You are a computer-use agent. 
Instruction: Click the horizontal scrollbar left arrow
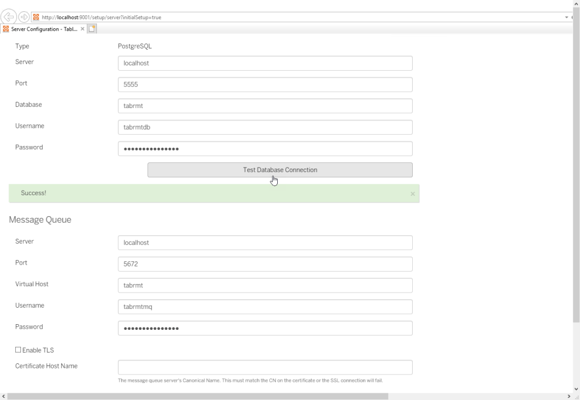3,396
